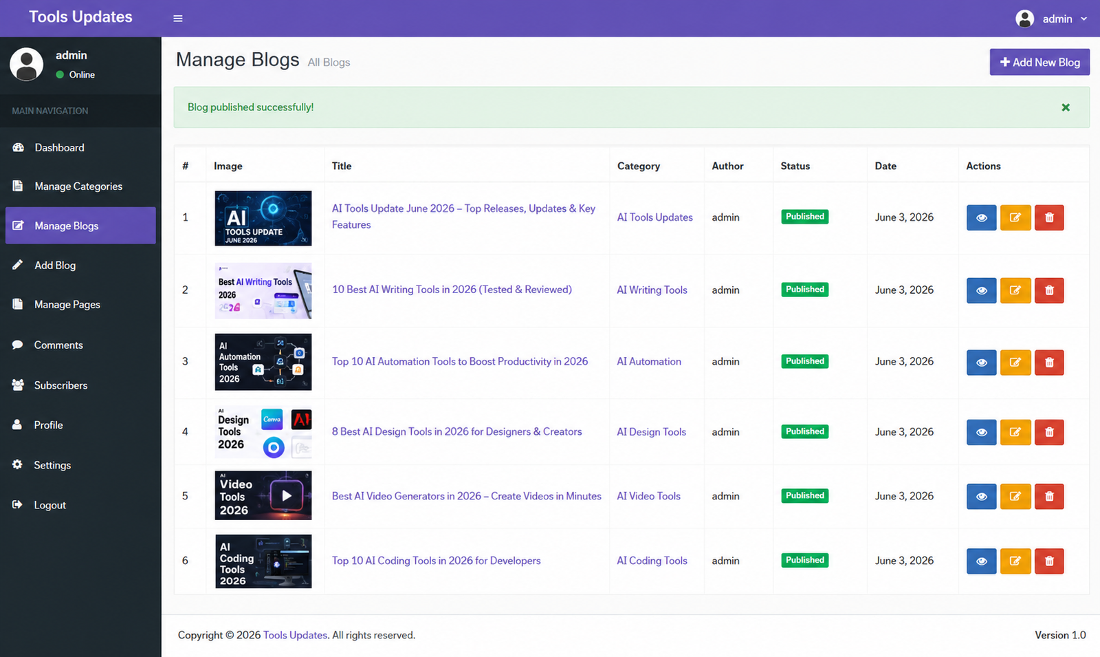Open the AI Design Tools category link
Image resolution: width=1100 pixels, height=657 pixels.
click(x=651, y=432)
